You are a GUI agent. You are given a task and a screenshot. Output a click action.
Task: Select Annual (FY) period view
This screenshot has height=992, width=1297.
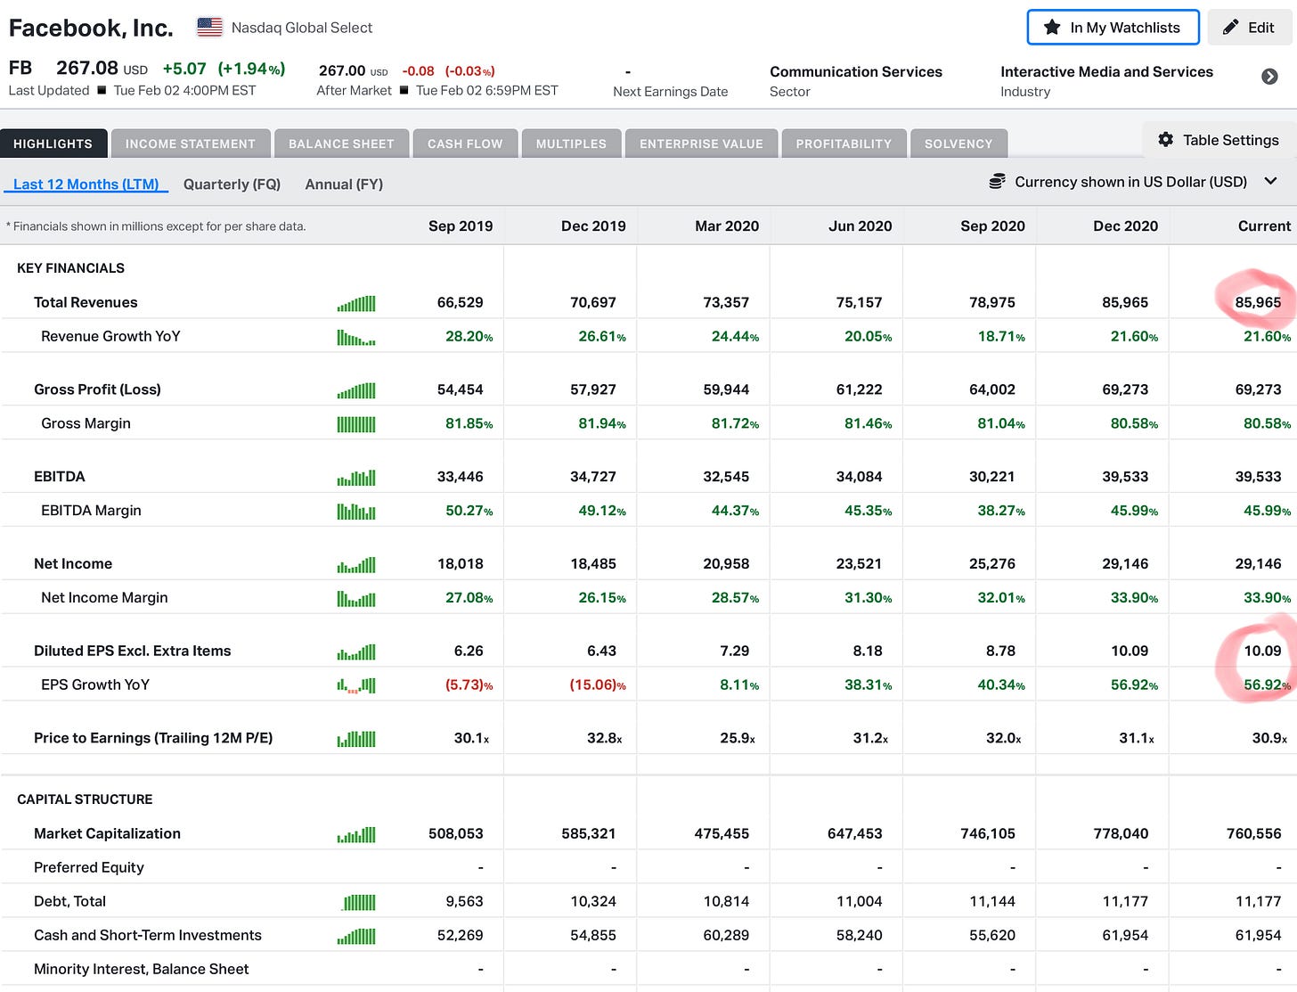(344, 184)
